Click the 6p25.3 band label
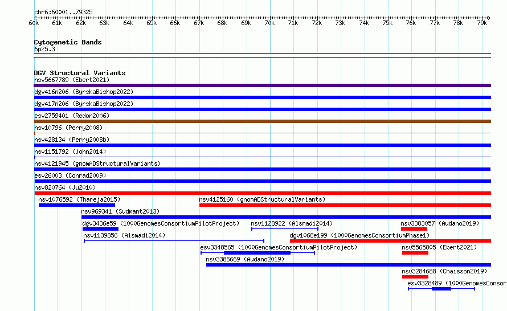The image size is (507, 311). point(44,49)
